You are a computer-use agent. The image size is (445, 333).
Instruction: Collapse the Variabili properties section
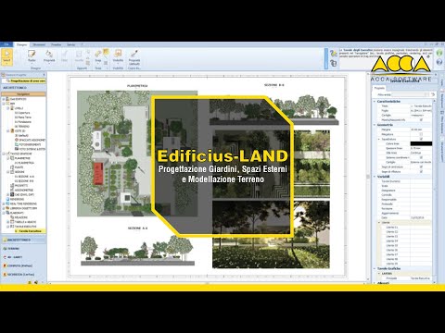(x=375, y=177)
